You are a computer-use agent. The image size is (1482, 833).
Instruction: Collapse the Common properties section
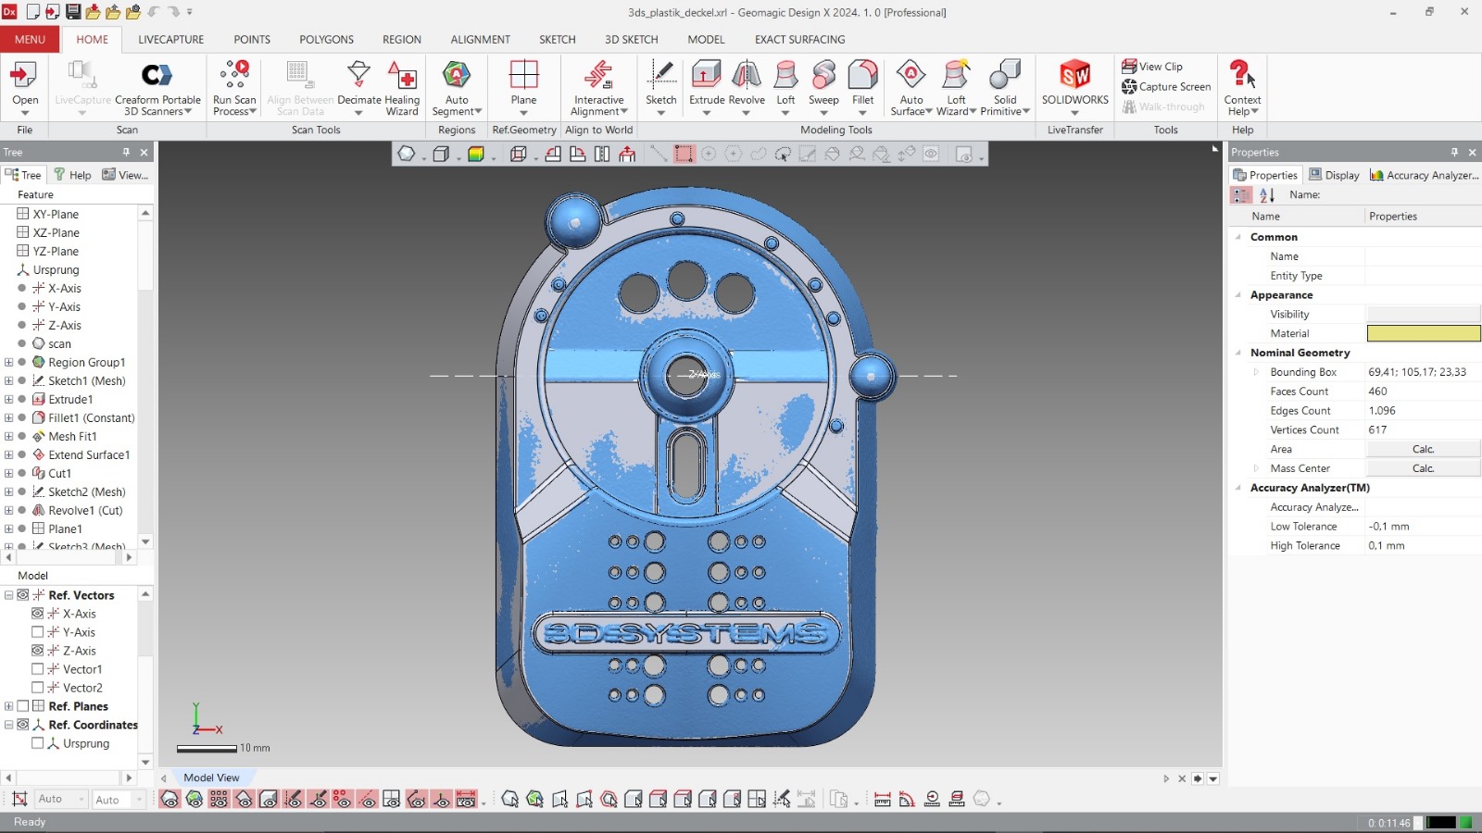coord(1238,237)
